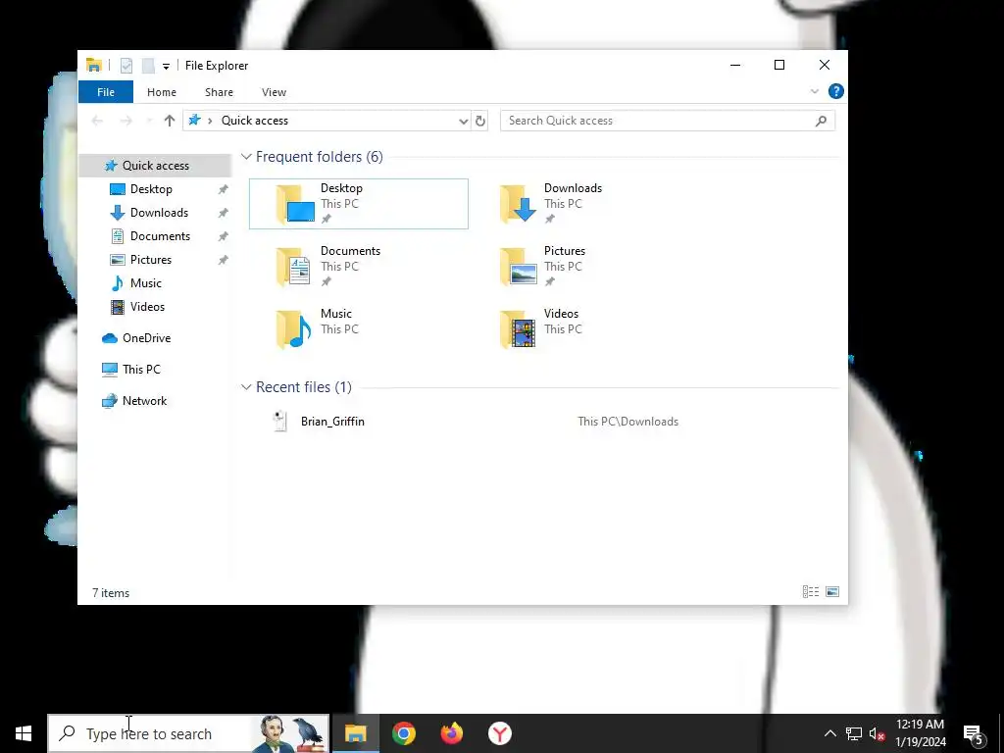Click the taskbar search box
1004x753 pixels.
[188, 733]
